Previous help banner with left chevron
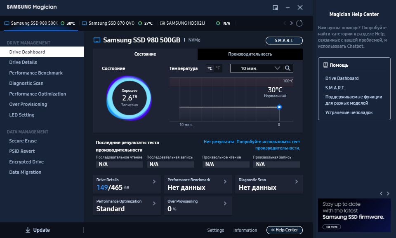396x238 pixels. tap(381, 194)
